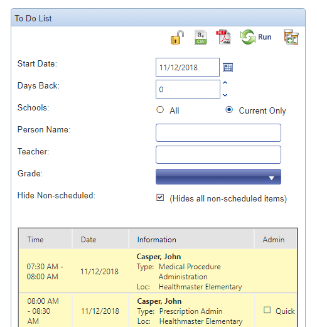Screen dimensions: 317x327
Task: Decrease Days Back with down arrow
Action: [225, 95]
